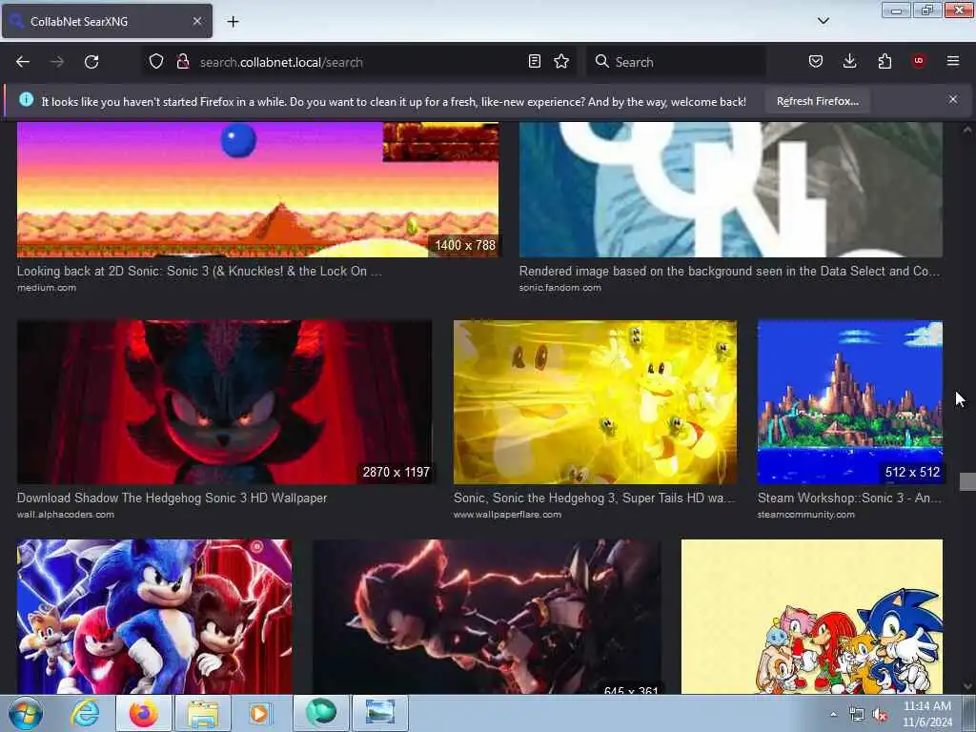Click the scrollbar down arrow
This screenshot has height=732, width=976.
pos(967,686)
